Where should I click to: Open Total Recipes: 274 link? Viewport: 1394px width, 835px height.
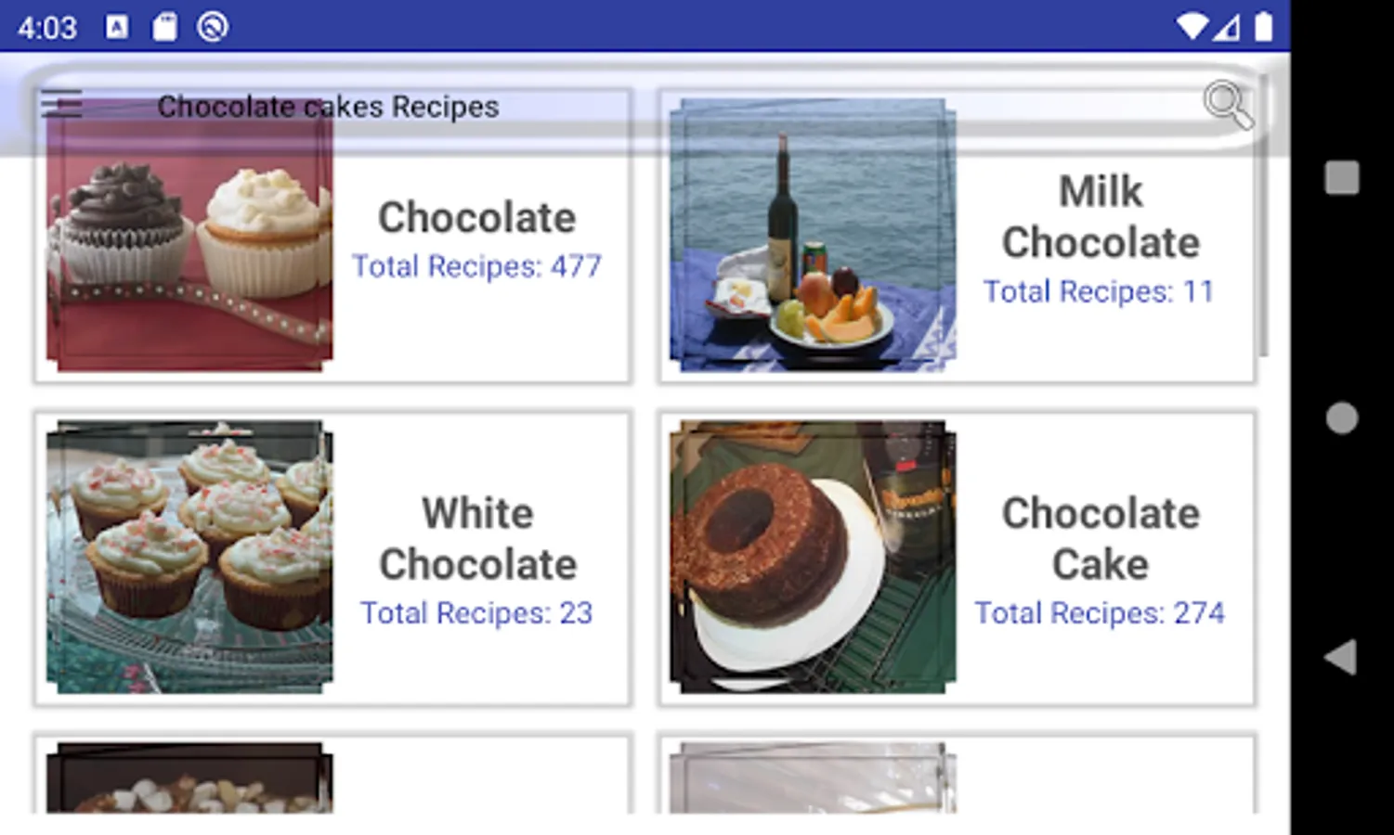coord(1100,613)
